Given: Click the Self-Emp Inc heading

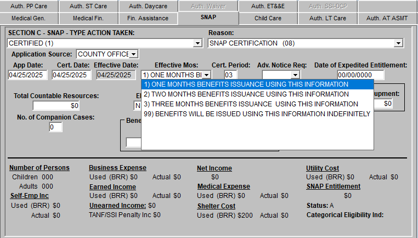Looking at the screenshot, I should [29, 196].
